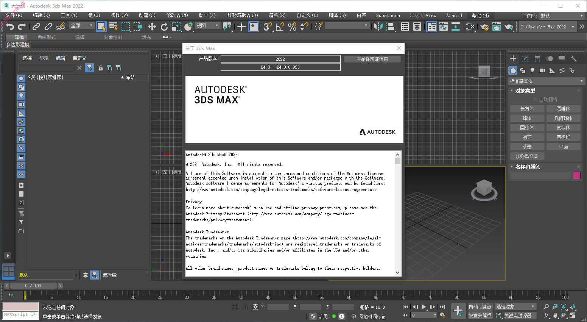Click the object name field in 名称和颜色

[x=540, y=175]
